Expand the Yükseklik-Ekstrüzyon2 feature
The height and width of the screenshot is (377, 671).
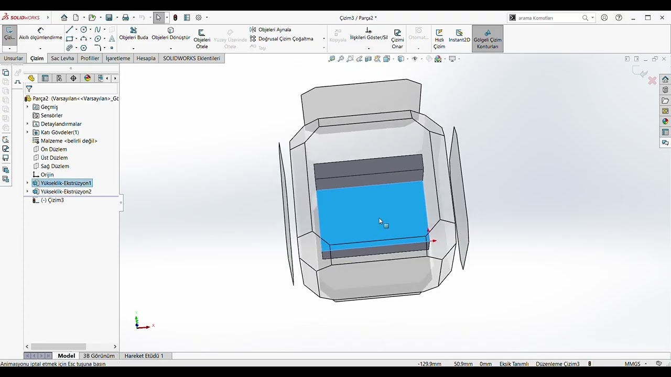tap(28, 192)
